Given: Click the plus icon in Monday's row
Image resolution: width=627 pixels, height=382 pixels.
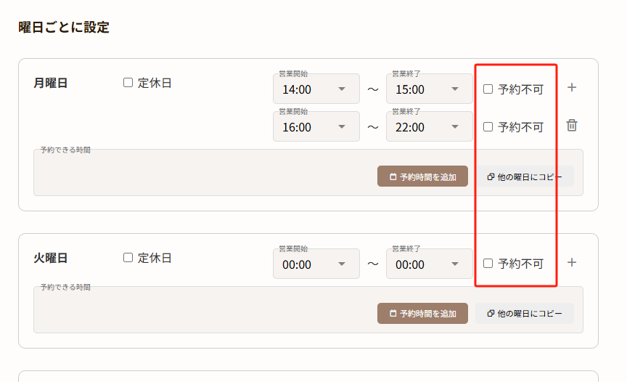Looking at the screenshot, I should point(572,88).
